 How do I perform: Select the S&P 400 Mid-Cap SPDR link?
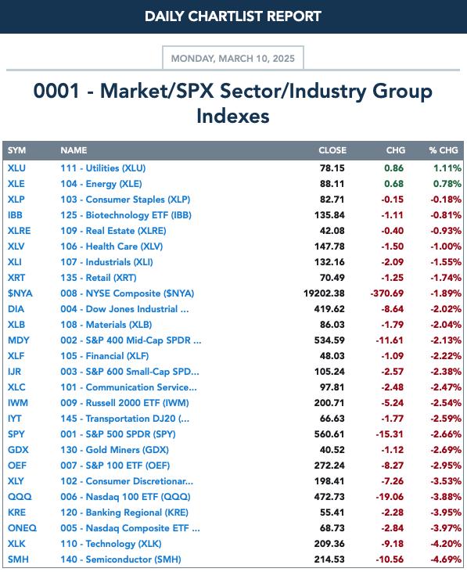point(131,340)
